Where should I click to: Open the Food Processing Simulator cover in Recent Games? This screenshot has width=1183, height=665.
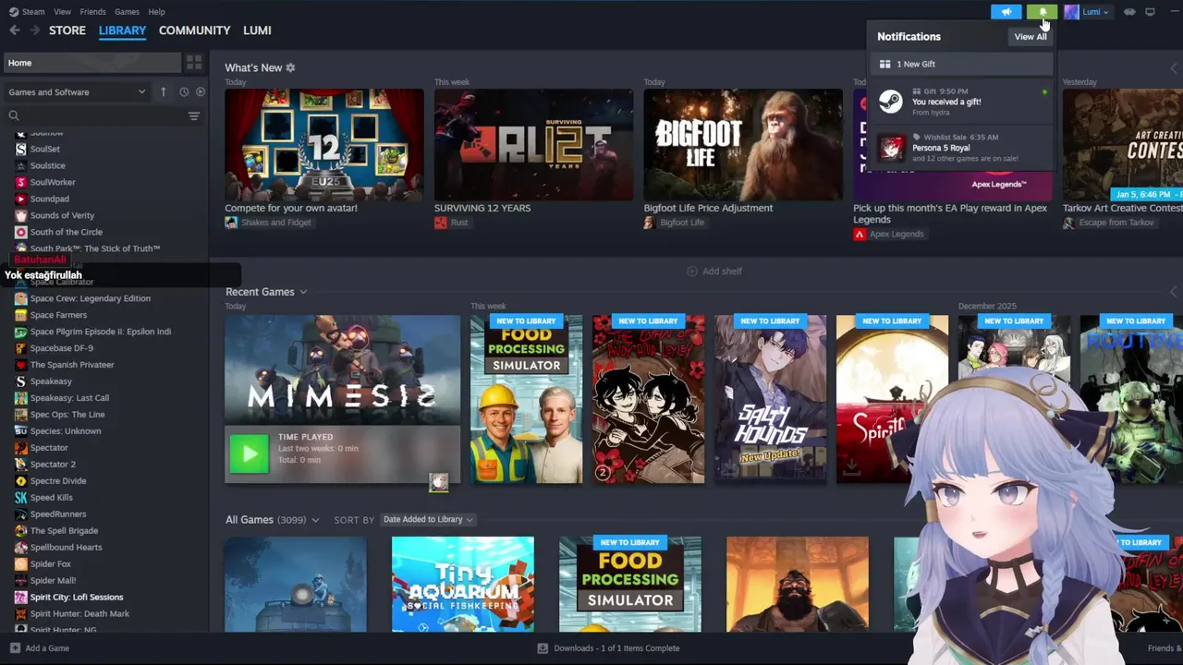[x=526, y=399]
